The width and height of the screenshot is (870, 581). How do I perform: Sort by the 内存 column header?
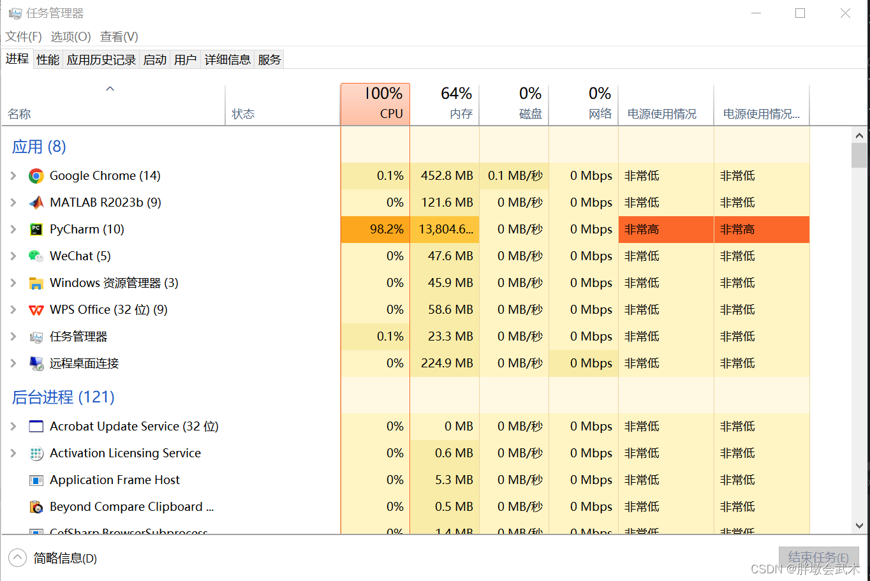(x=445, y=105)
